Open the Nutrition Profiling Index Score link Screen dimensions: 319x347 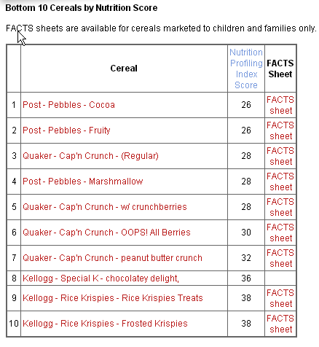pos(246,69)
